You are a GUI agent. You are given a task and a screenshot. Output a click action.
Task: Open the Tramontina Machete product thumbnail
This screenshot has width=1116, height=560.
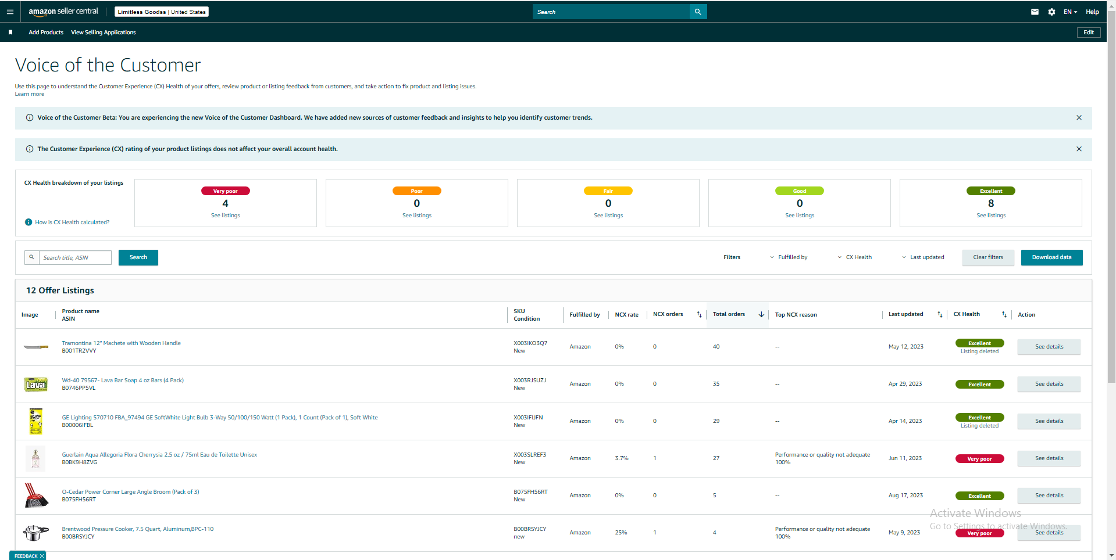35,347
